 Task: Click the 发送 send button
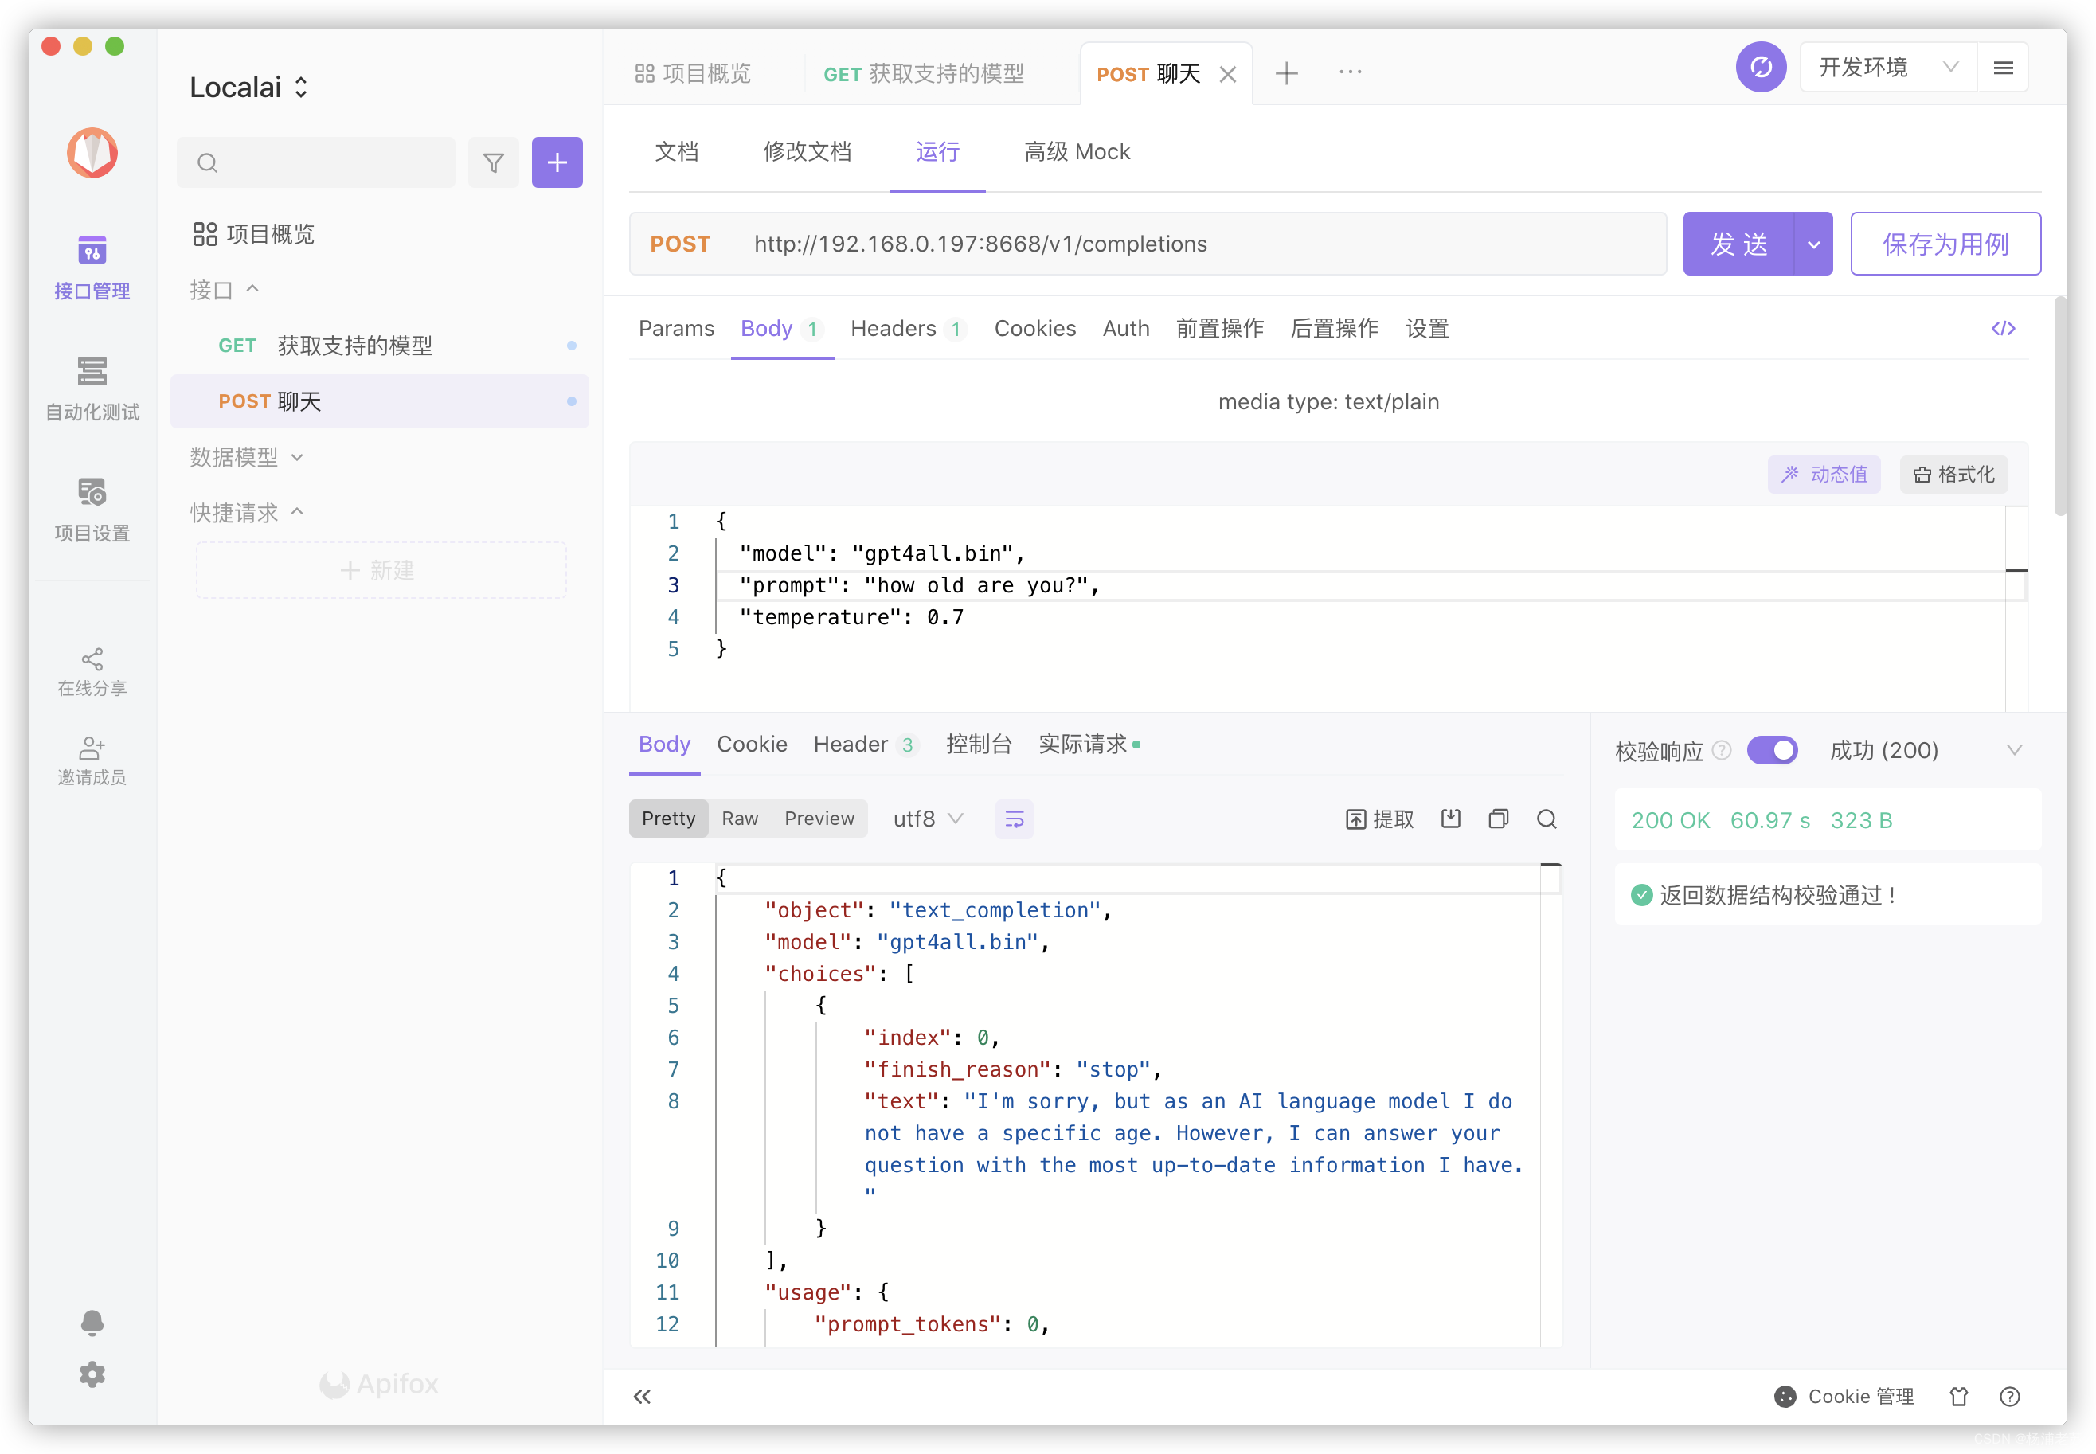pyautogui.click(x=1738, y=244)
